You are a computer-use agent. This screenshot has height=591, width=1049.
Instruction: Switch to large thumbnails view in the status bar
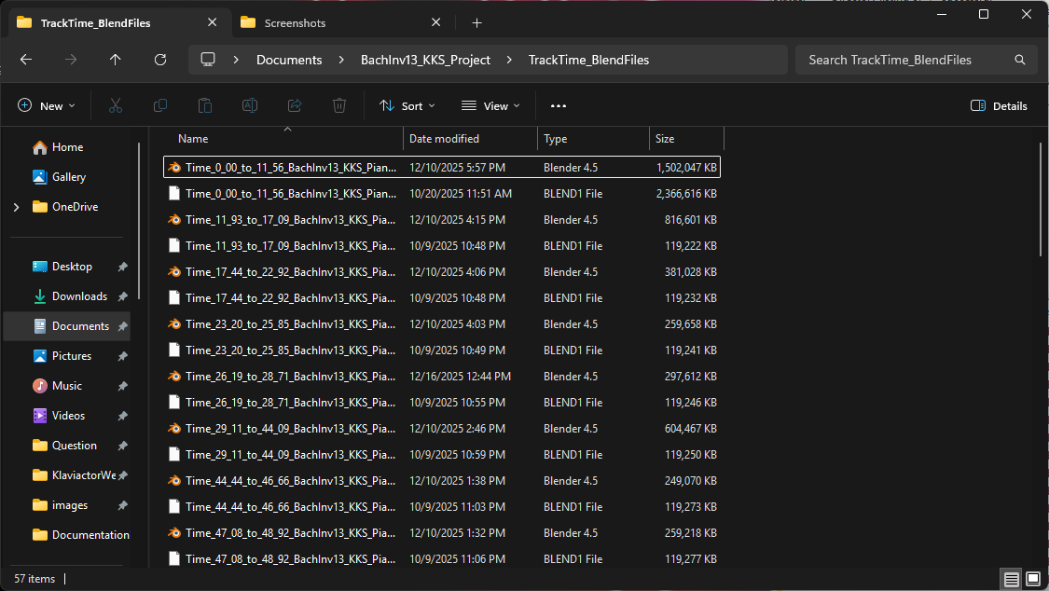point(1032,579)
